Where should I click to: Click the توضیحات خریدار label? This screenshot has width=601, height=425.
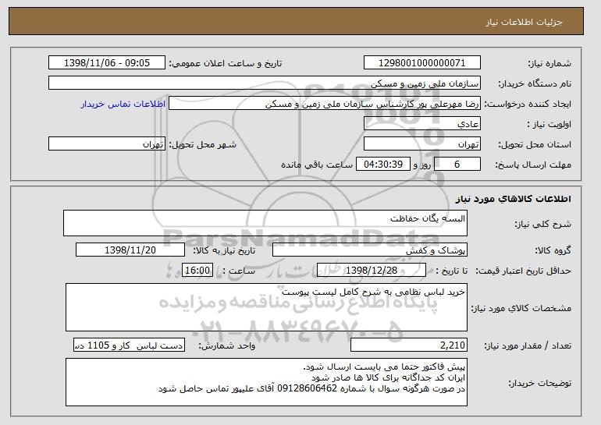coord(539,383)
